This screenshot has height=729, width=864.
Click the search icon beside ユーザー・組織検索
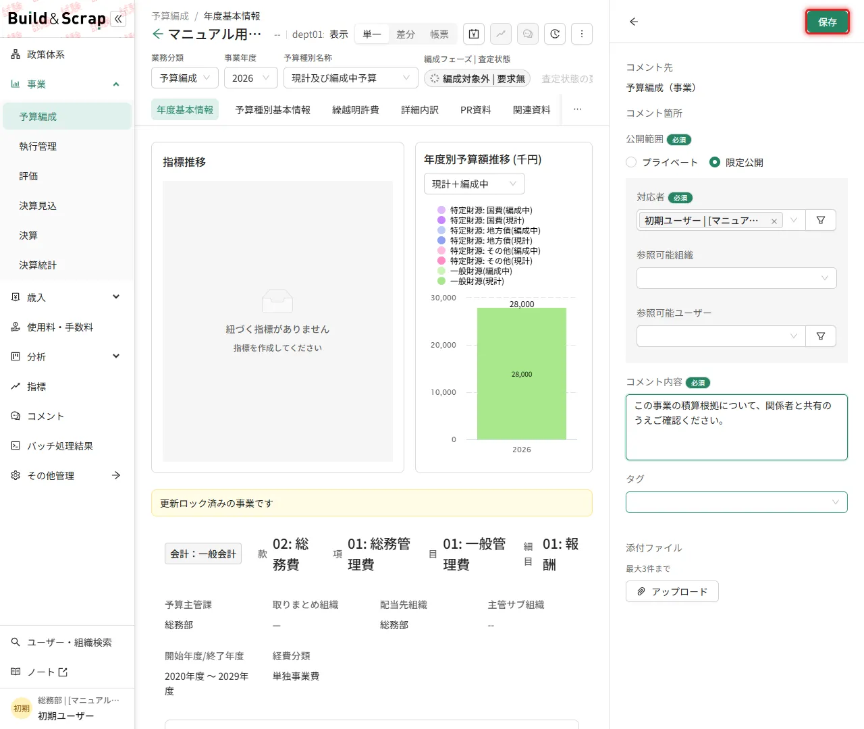(x=16, y=642)
